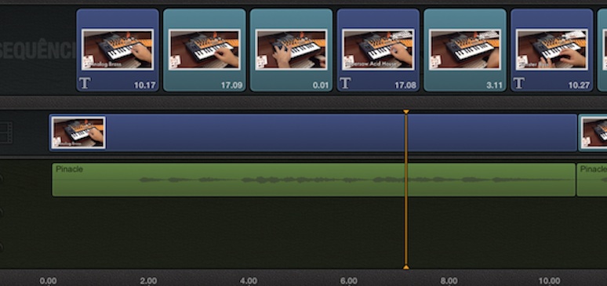
Task: Select the long blue video clip body
Action: pyautogui.click(x=313, y=132)
